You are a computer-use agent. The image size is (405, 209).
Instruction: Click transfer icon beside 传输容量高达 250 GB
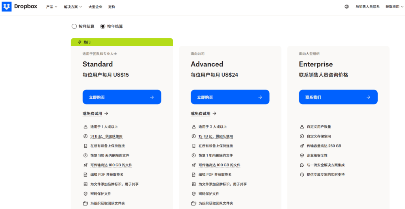302,146
